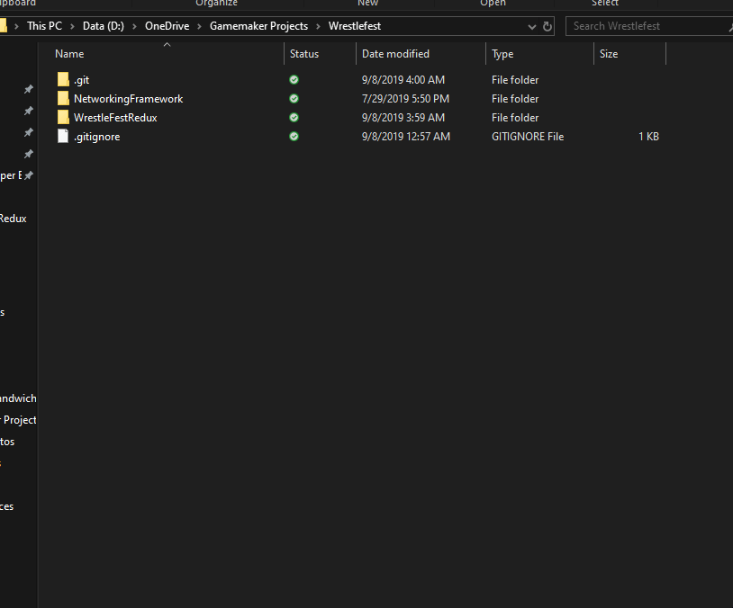Click the date 9/8/2019 12:57 AM

pyautogui.click(x=406, y=137)
